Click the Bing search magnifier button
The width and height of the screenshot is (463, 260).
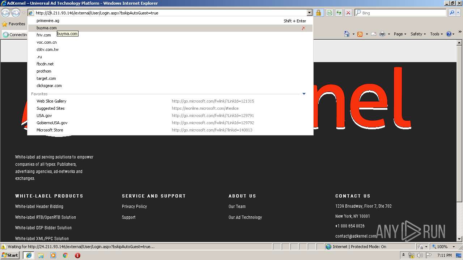[451, 13]
